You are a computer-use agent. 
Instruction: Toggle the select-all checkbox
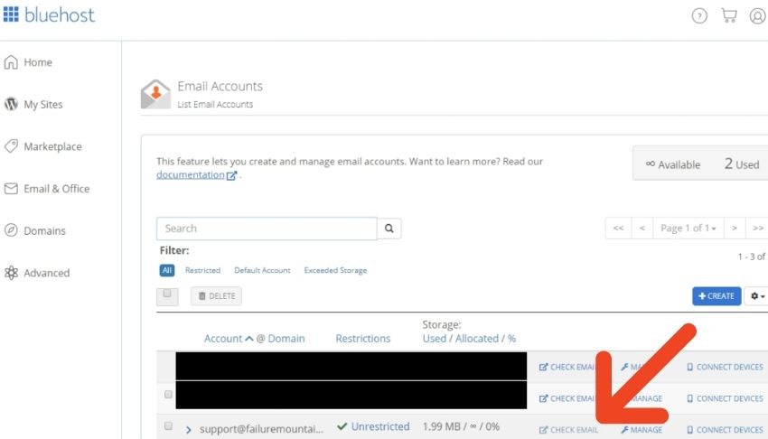[x=167, y=294]
